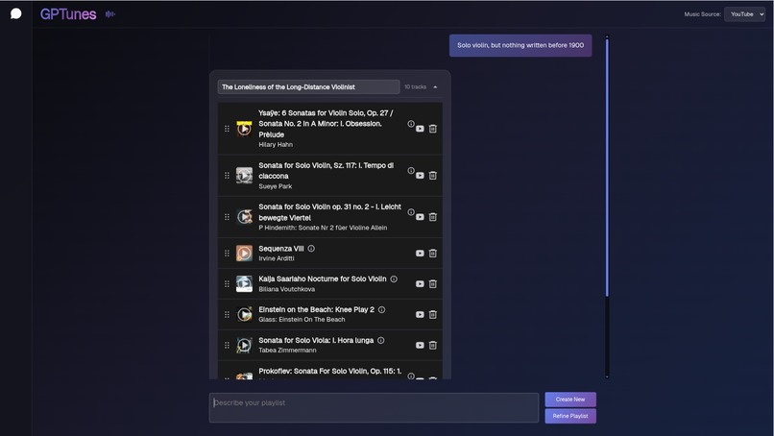This screenshot has width=774, height=436.
Task: Select the 'Biliana Voutchkova' artist text
Action: click(287, 289)
